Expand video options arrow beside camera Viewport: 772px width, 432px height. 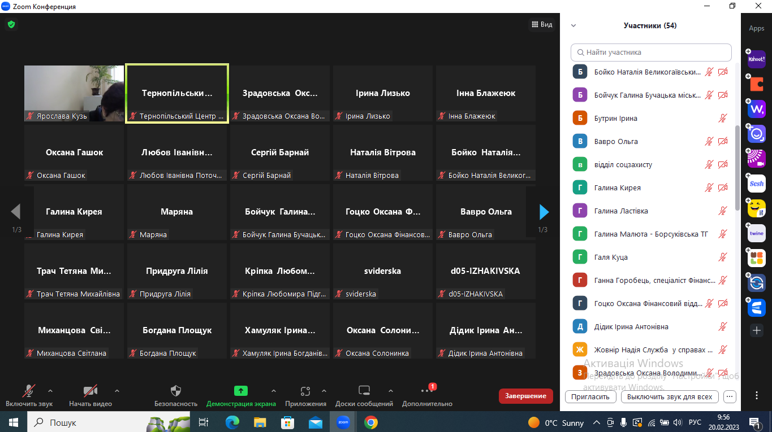click(117, 390)
